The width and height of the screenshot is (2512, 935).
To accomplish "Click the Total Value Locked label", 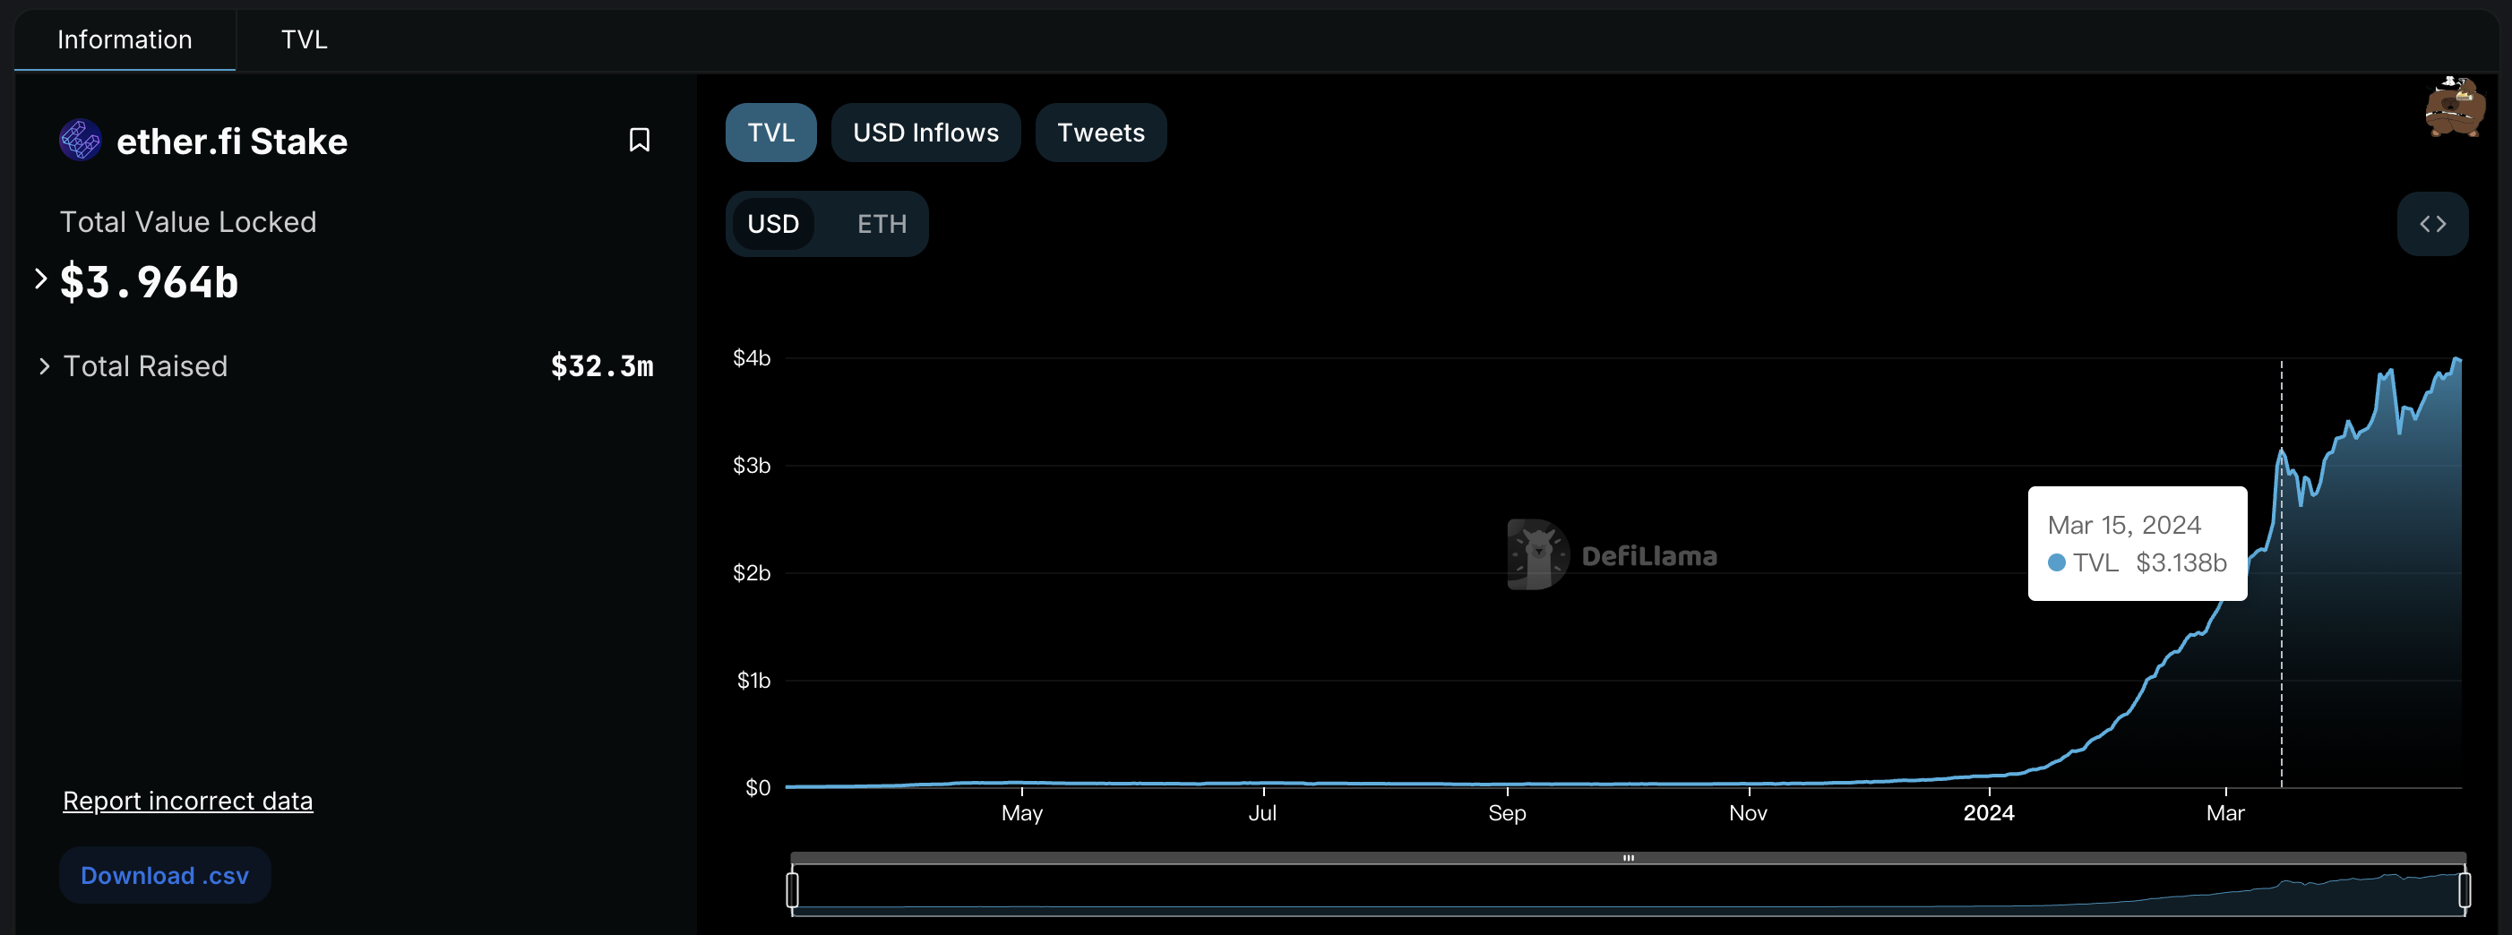I will [x=188, y=222].
